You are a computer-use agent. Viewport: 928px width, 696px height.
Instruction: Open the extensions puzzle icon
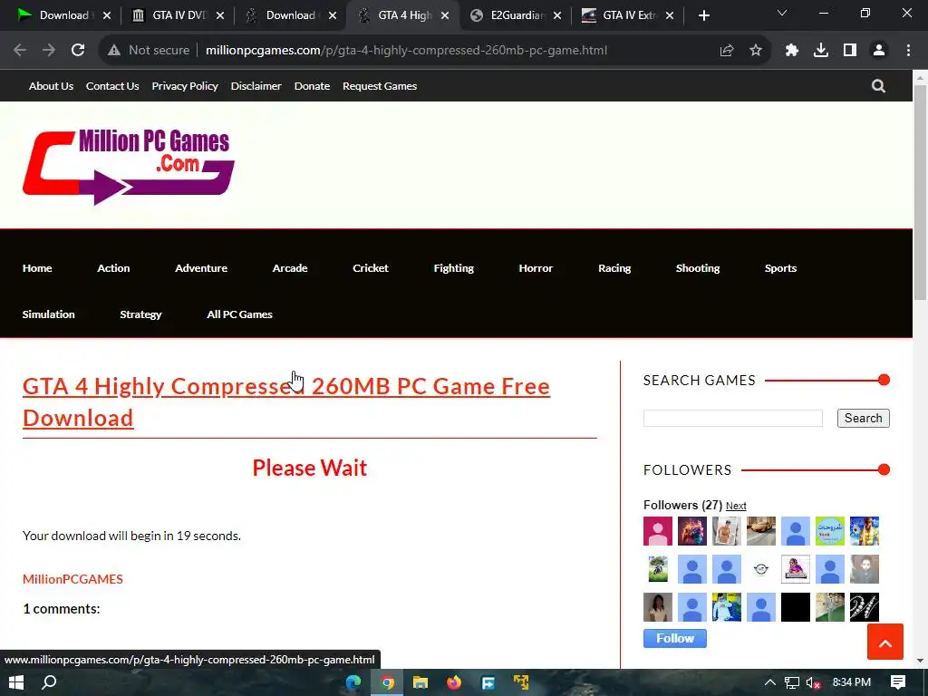pos(792,51)
